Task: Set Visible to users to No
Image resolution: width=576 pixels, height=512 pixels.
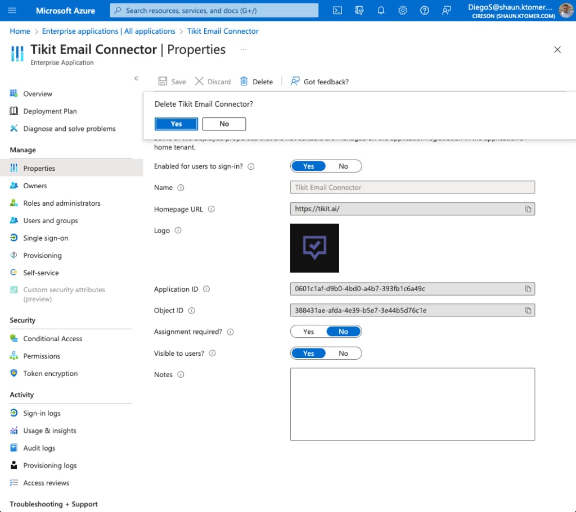Action: coord(343,354)
